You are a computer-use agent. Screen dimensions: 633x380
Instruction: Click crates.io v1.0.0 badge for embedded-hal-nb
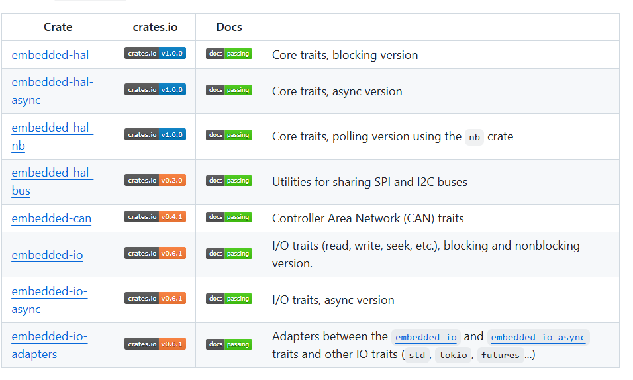tap(155, 135)
